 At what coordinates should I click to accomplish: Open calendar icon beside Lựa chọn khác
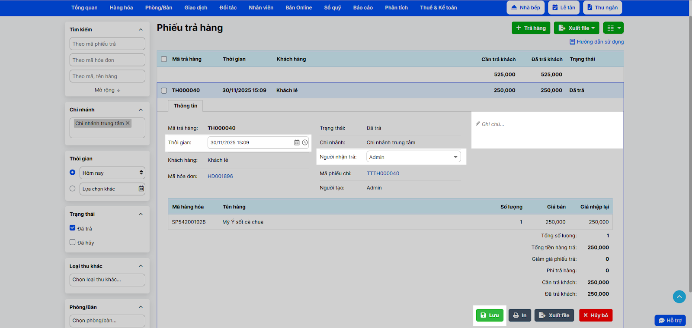tap(141, 189)
